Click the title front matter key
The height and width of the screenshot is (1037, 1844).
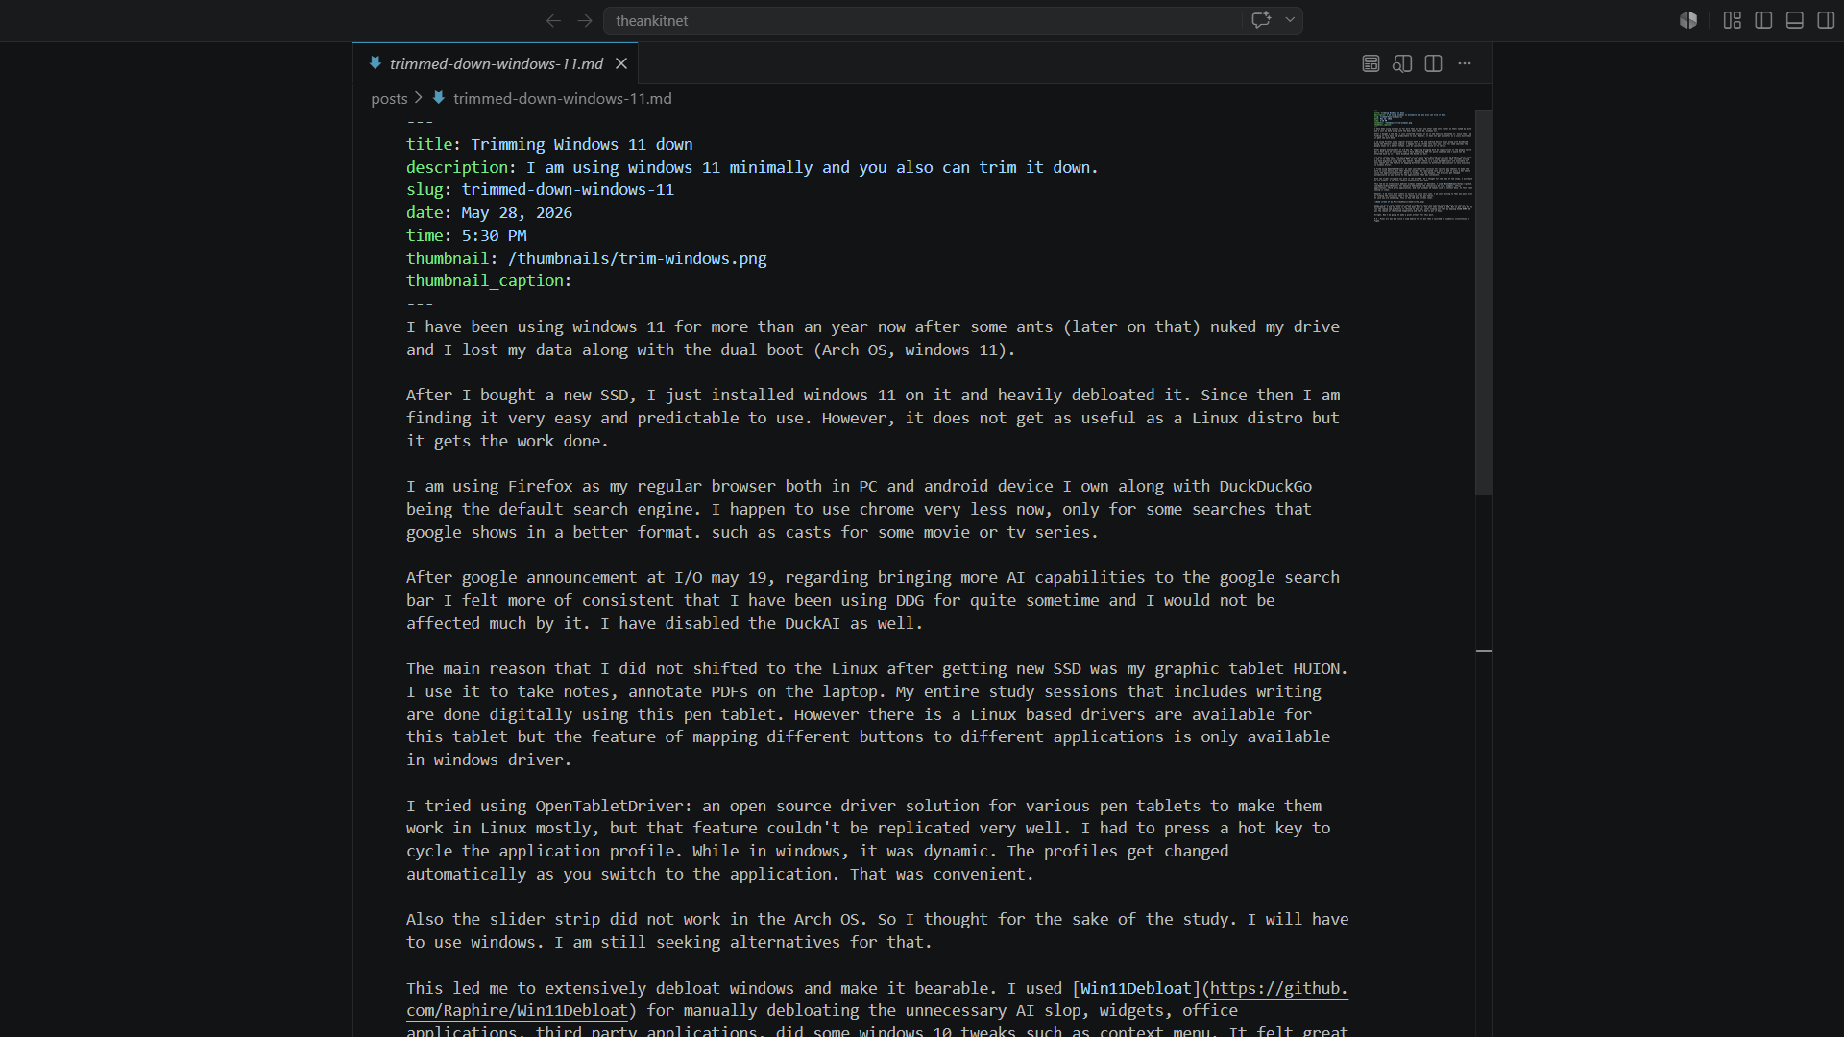tap(429, 144)
